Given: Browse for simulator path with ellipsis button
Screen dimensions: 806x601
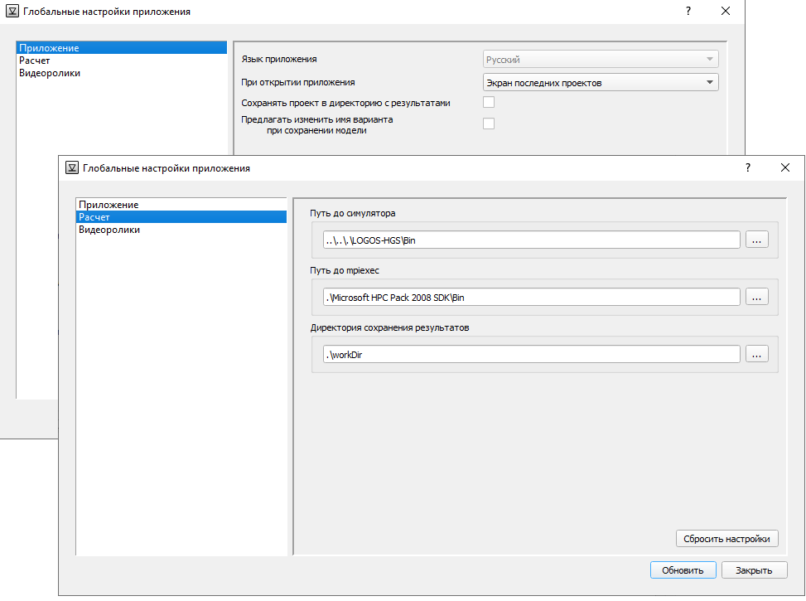Looking at the screenshot, I should pyautogui.click(x=757, y=240).
